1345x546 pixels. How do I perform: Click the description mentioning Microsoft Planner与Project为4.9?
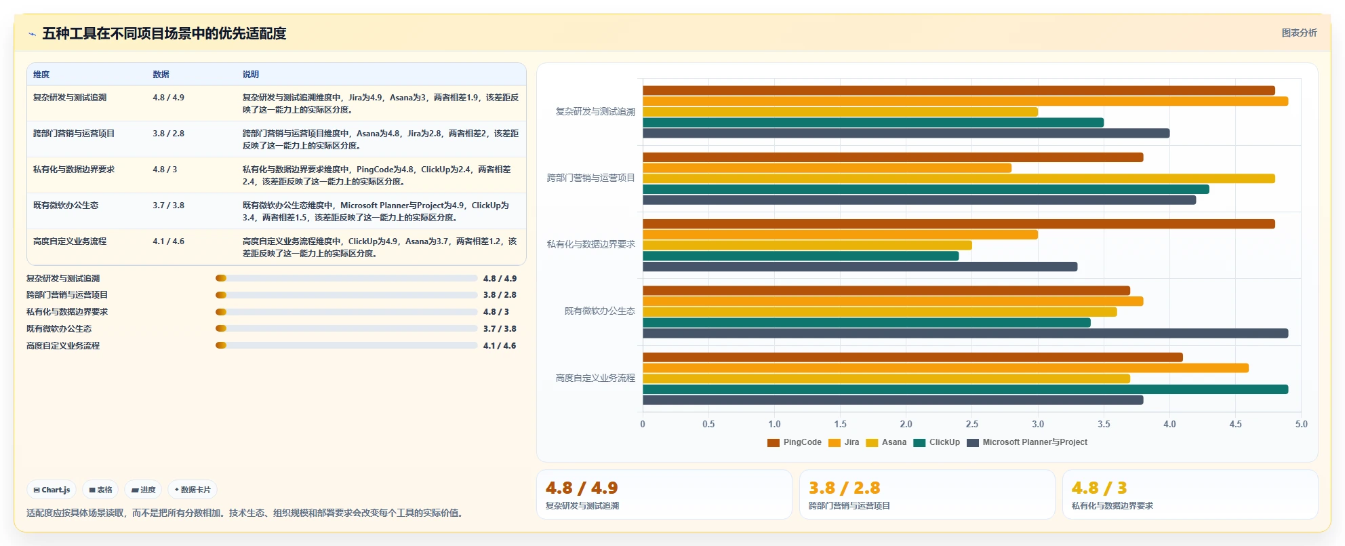[x=381, y=211]
